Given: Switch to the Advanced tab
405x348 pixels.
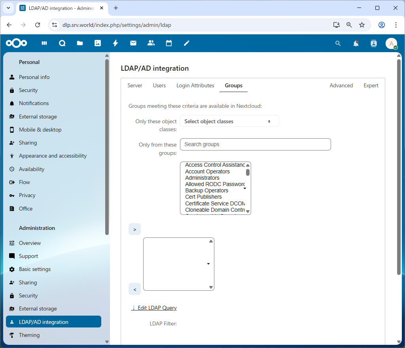Looking at the screenshot, I should (341, 85).
